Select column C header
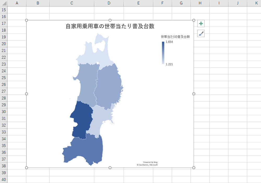The width and height of the screenshot is (261, 183). click(x=72, y=3)
